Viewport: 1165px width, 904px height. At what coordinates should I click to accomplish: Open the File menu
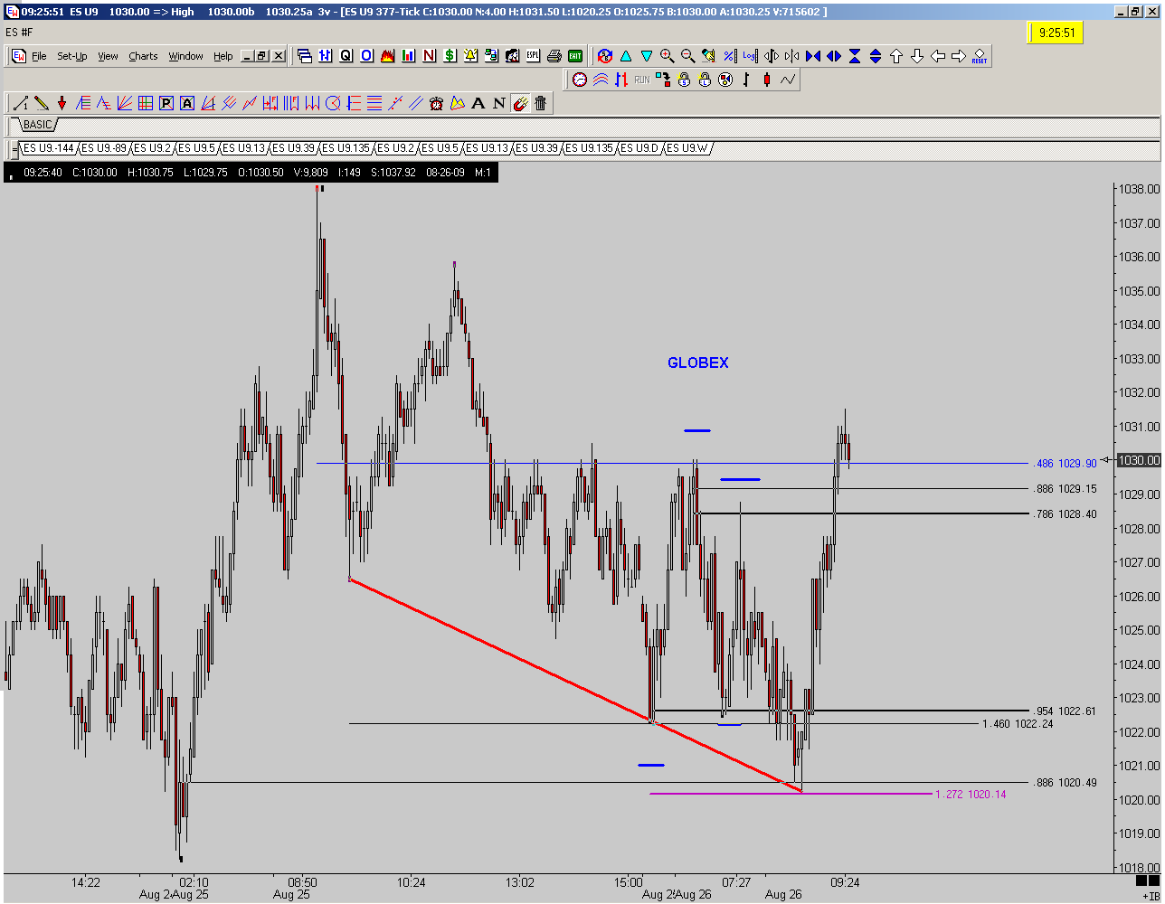click(x=39, y=56)
